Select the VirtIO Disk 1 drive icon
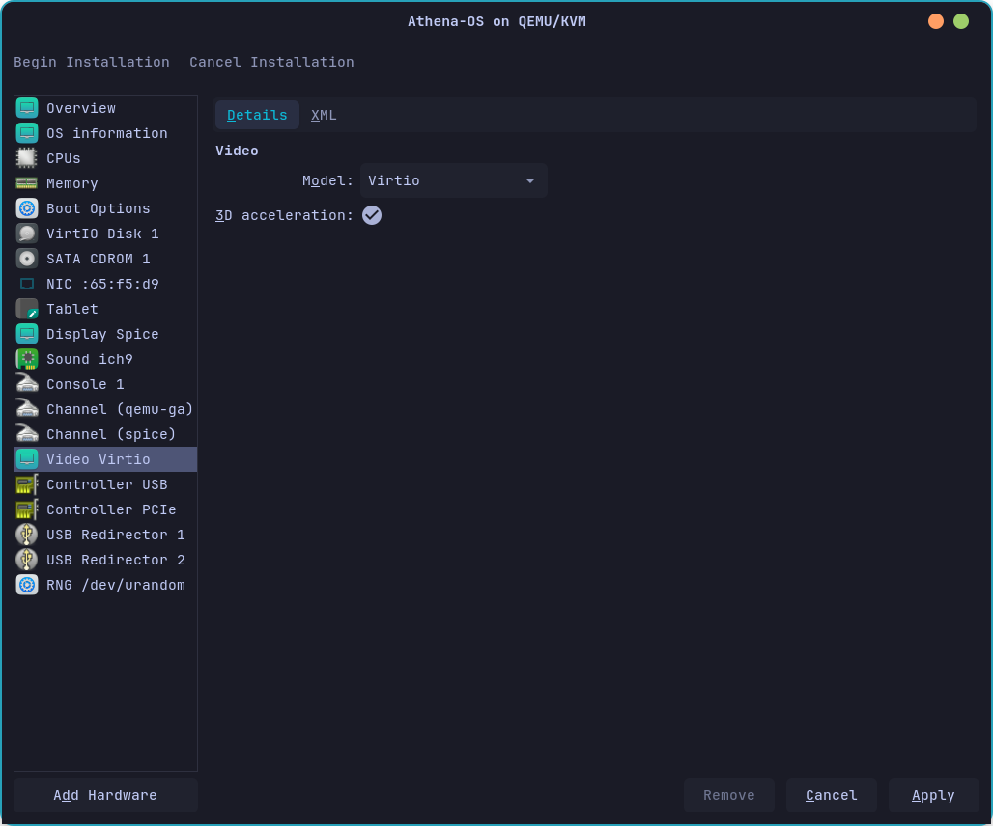Image resolution: width=993 pixels, height=826 pixels. point(27,234)
